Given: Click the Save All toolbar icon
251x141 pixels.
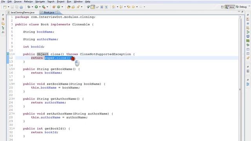Looking at the screenshot, I should click(16, 7).
